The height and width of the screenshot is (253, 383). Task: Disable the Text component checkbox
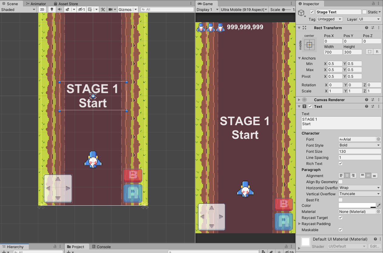pyautogui.click(x=310, y=106)
